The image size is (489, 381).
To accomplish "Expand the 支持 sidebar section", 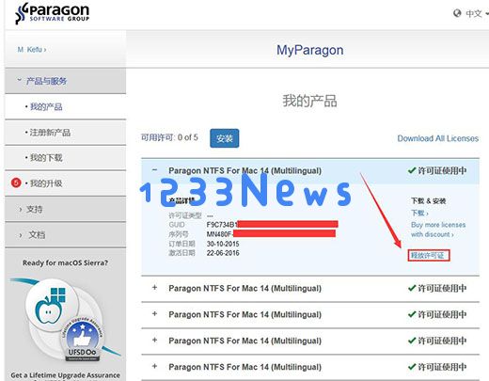I will (65, 209).
